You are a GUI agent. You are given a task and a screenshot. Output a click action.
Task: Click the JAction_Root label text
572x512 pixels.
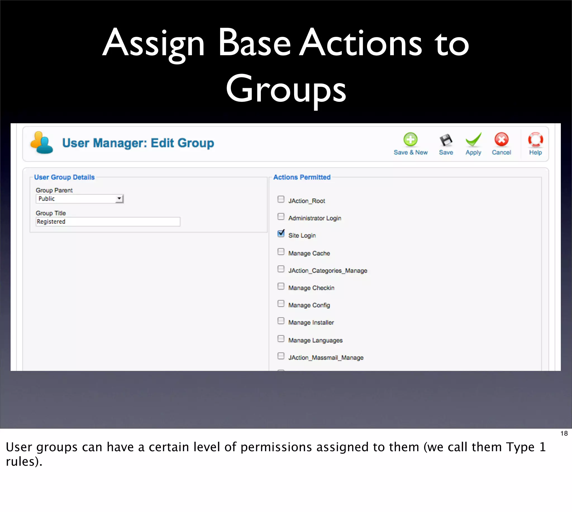pyautogui.click(x=307, y=201)
